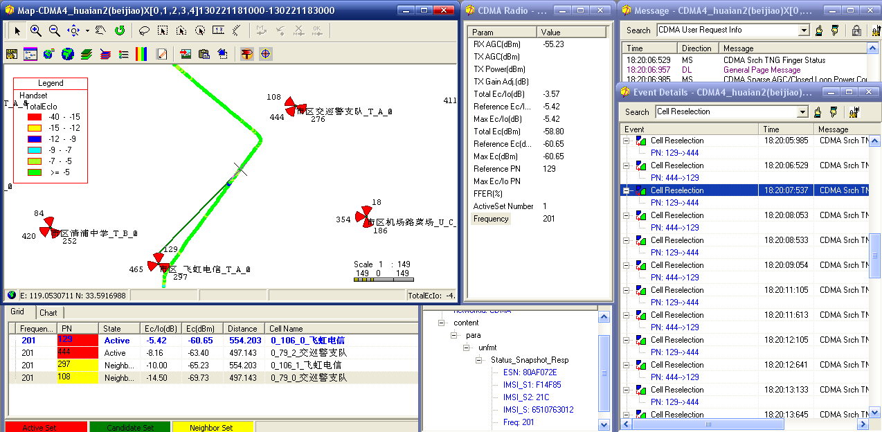Viewport: 882px width, 432px height.
Task: Open the green stacked layers icon
Action: coord(87,53)
